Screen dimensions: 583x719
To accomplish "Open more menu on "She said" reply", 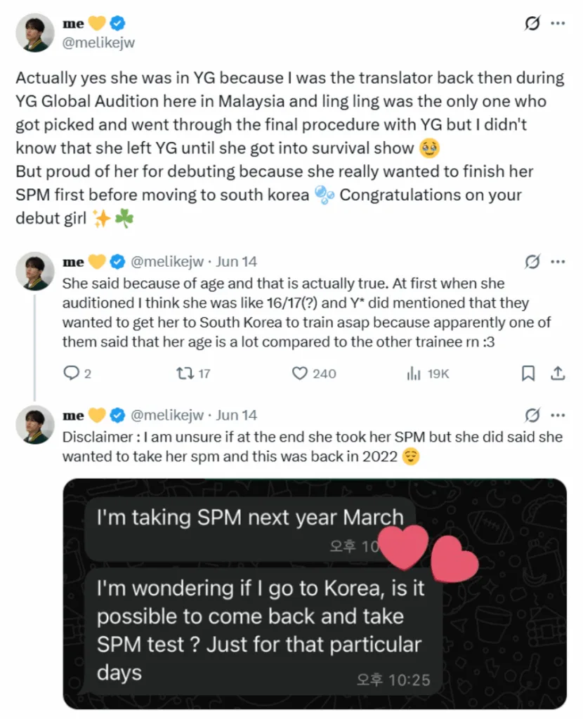I will click(x=558, y=262).
